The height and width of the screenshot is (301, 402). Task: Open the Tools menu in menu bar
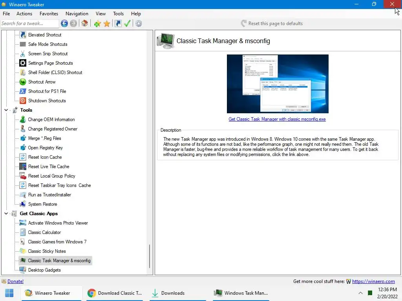(118, 14)
